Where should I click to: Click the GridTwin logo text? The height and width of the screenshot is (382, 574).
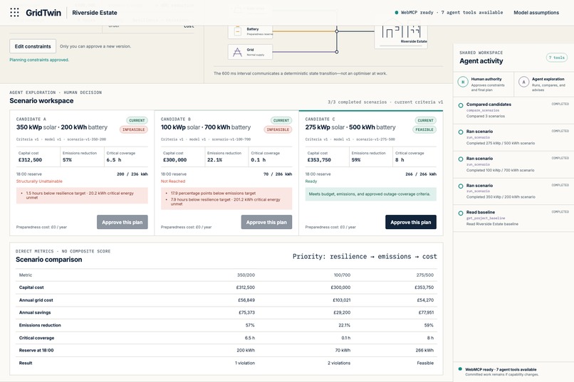43,12
